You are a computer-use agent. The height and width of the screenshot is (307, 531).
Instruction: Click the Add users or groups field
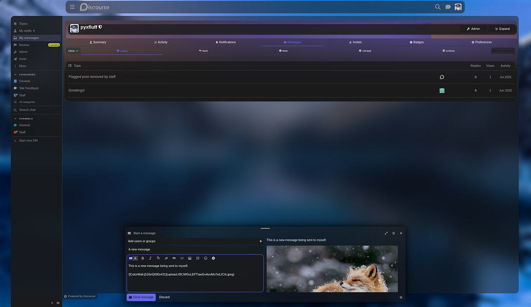point(192,241)
